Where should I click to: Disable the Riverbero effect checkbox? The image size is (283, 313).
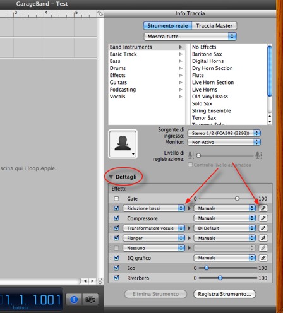click(116, 278)
